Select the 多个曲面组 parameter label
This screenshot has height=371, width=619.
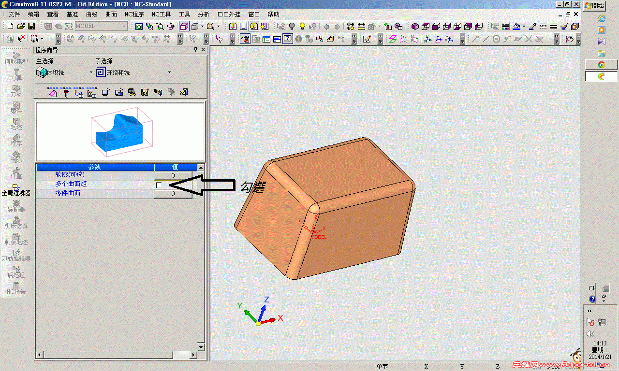[x=71, y=184]
